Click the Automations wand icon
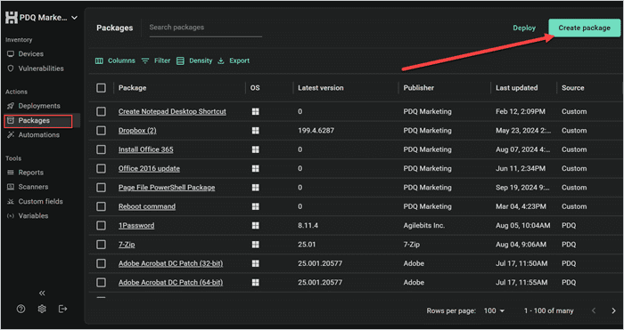The width and height of the screenshot is (624, 330). click(11, 135)
